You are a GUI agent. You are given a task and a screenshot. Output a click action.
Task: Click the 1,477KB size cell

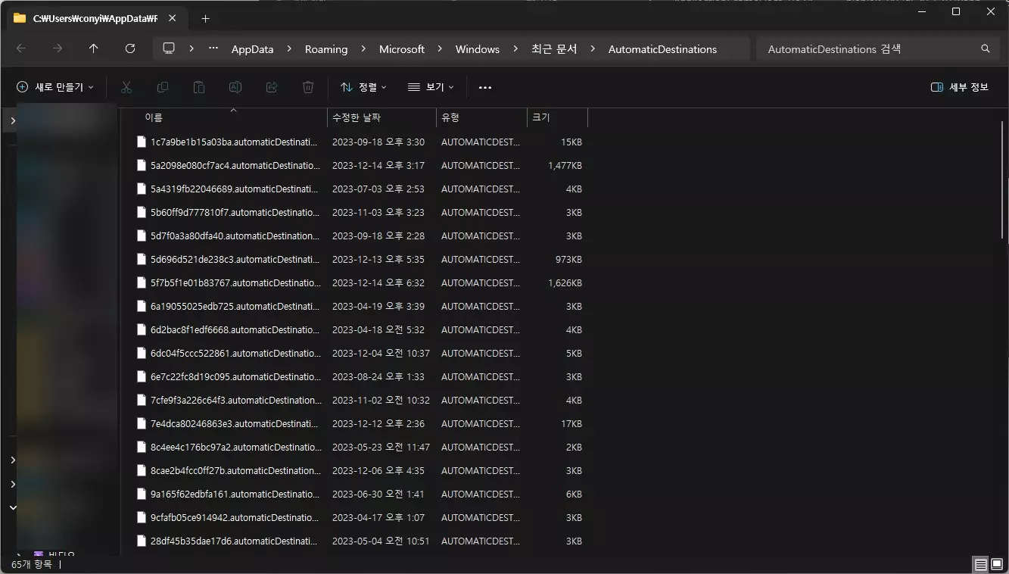[x=565, y=165]
